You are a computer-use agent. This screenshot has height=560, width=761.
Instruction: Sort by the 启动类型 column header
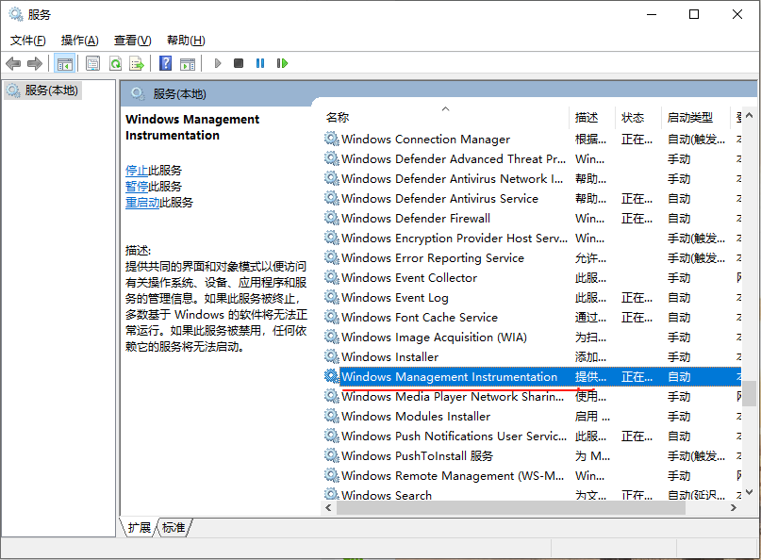pos(695,118)
